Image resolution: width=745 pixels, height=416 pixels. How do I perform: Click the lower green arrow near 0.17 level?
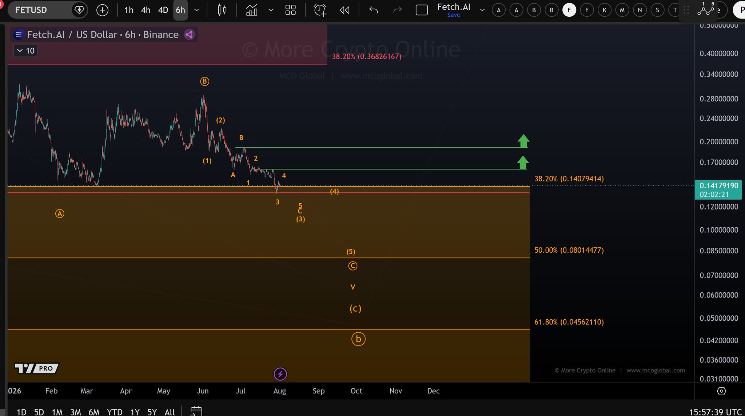click(x=523, y=162)
